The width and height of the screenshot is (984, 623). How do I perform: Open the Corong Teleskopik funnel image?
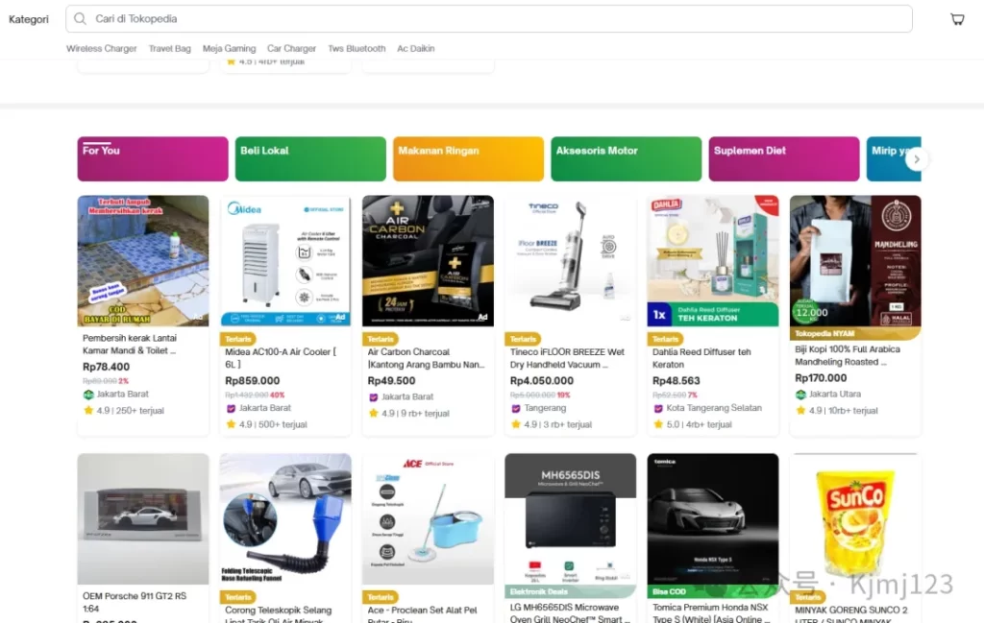(285, 519)
